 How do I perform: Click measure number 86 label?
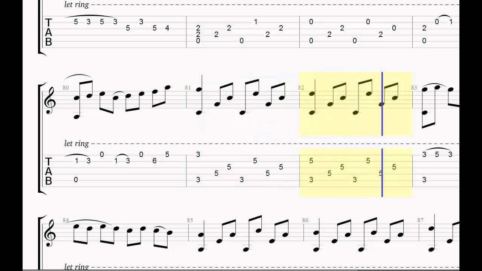click(x=305, y=220)
